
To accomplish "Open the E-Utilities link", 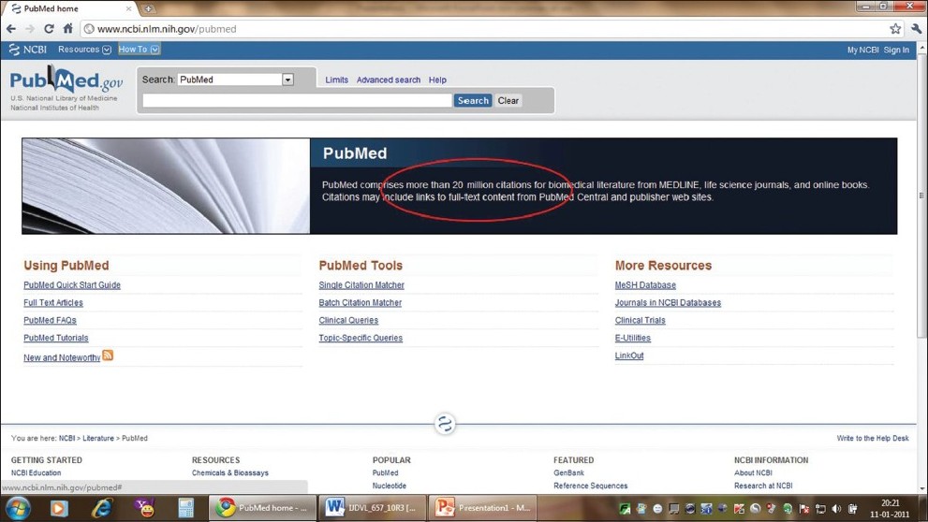I will 633,338.
